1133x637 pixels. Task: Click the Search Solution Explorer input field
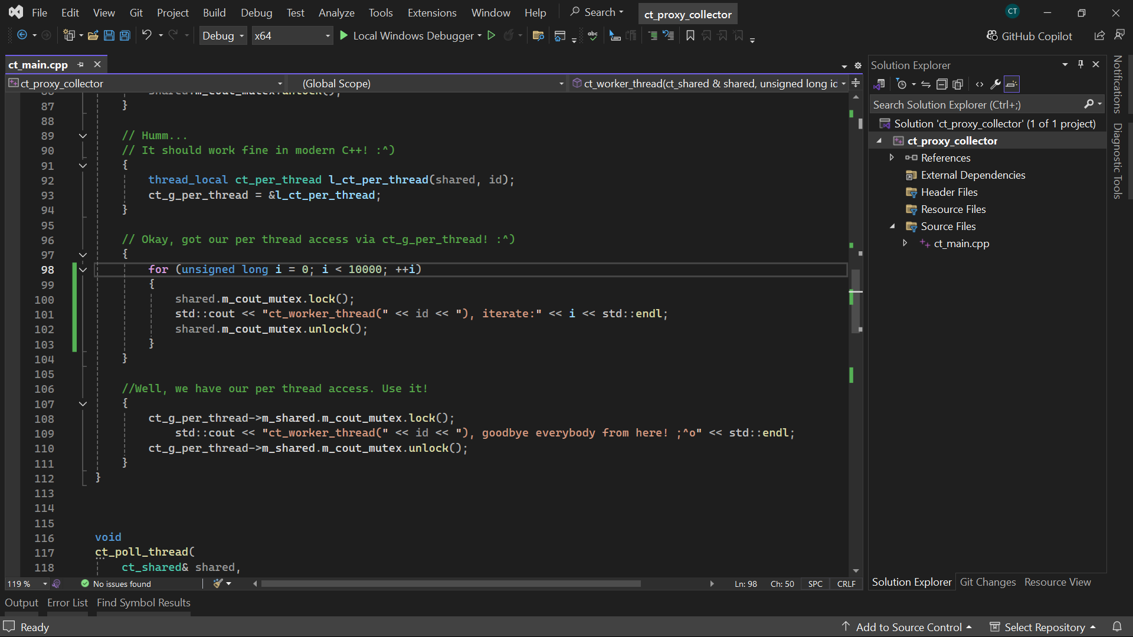[x=977, y=104]
